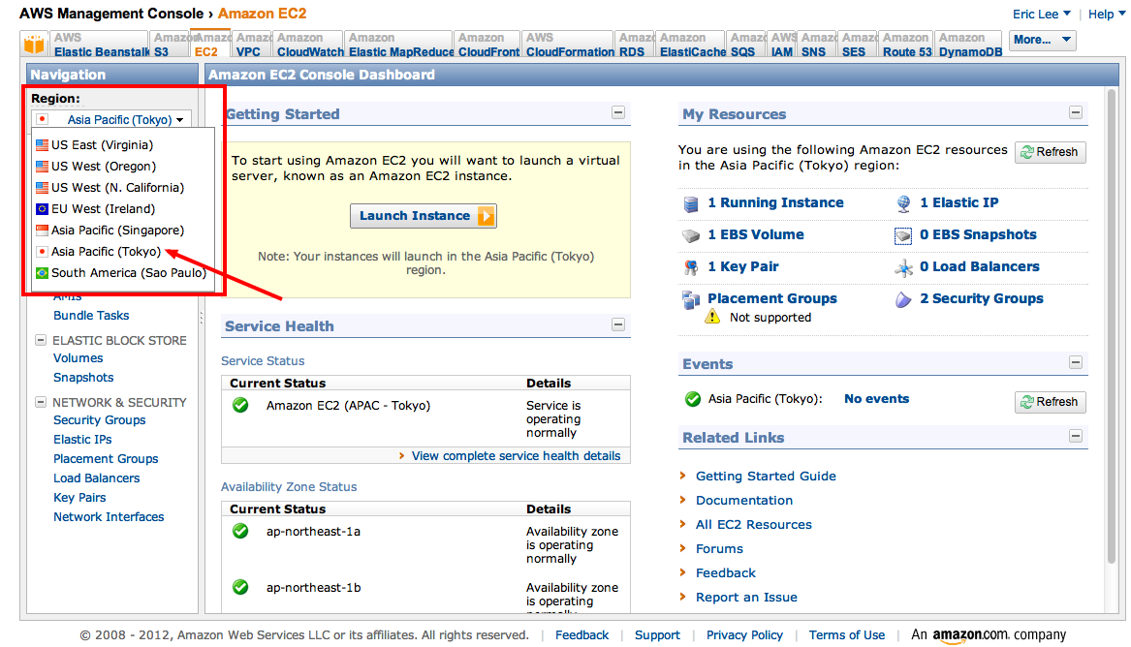Click the EBS Volume disk icon
Screen dimensions: 1131x647
point(690,235)
